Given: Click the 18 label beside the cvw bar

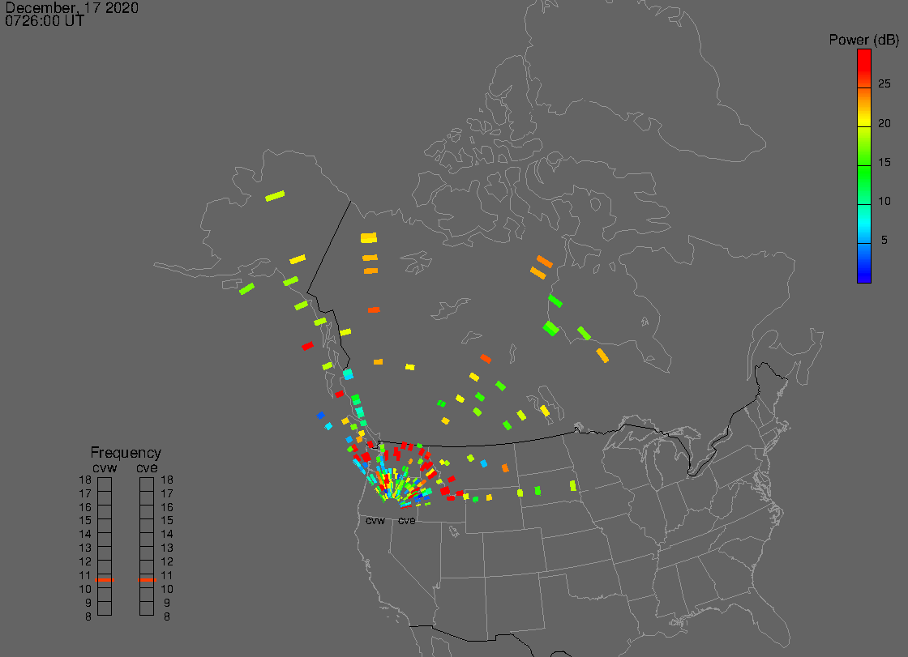Looking at the screenshot, I should coord(85,480).
